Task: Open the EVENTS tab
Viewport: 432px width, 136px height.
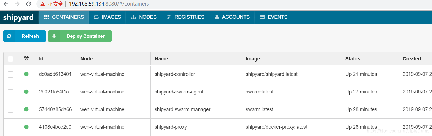Action: click(273, 17)
